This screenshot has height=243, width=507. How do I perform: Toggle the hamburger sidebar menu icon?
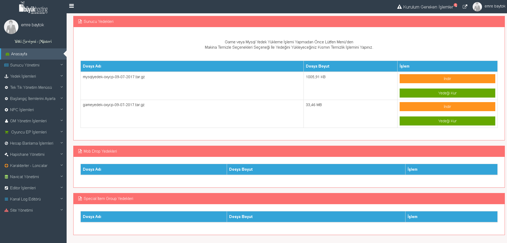coord(71,6)
